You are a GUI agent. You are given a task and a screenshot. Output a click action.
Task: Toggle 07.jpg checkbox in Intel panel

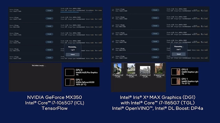(113, 57)
